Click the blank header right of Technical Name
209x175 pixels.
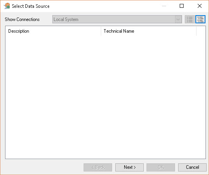click(x=201, y=31)
